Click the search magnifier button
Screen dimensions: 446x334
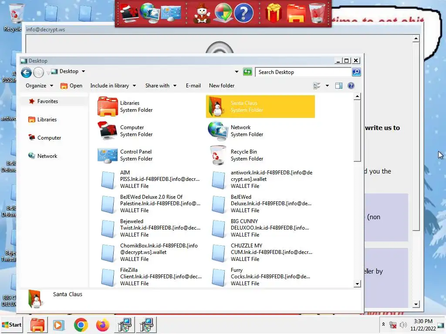pyautogui.click(x=356, y=72)
